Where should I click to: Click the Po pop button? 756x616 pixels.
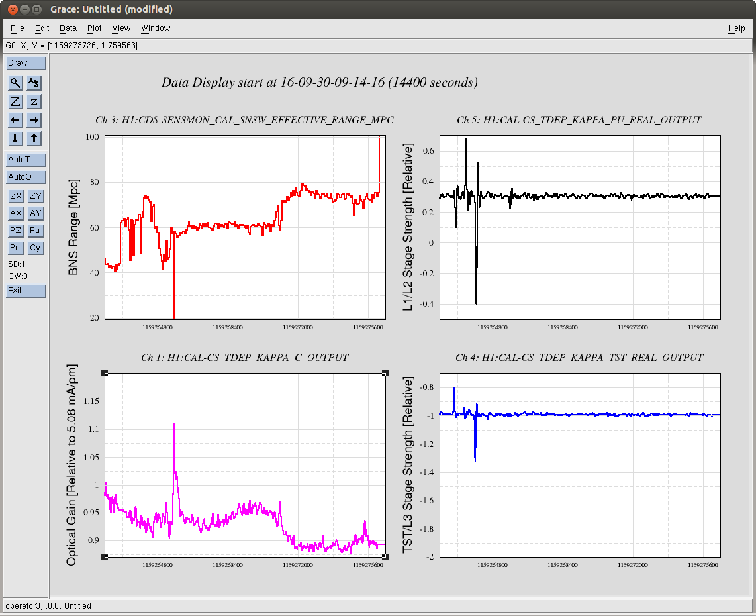(16, 248)
